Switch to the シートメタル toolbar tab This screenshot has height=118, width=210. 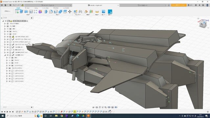pyautogui.click(x=46, y=8)
